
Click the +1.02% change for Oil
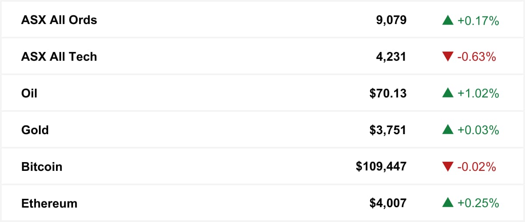[478, 94]
